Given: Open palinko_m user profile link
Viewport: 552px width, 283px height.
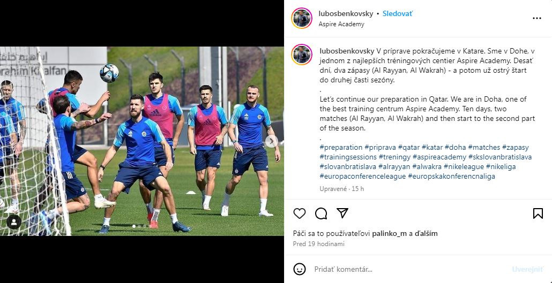Looking at the screenshot, I should point(390,233).
